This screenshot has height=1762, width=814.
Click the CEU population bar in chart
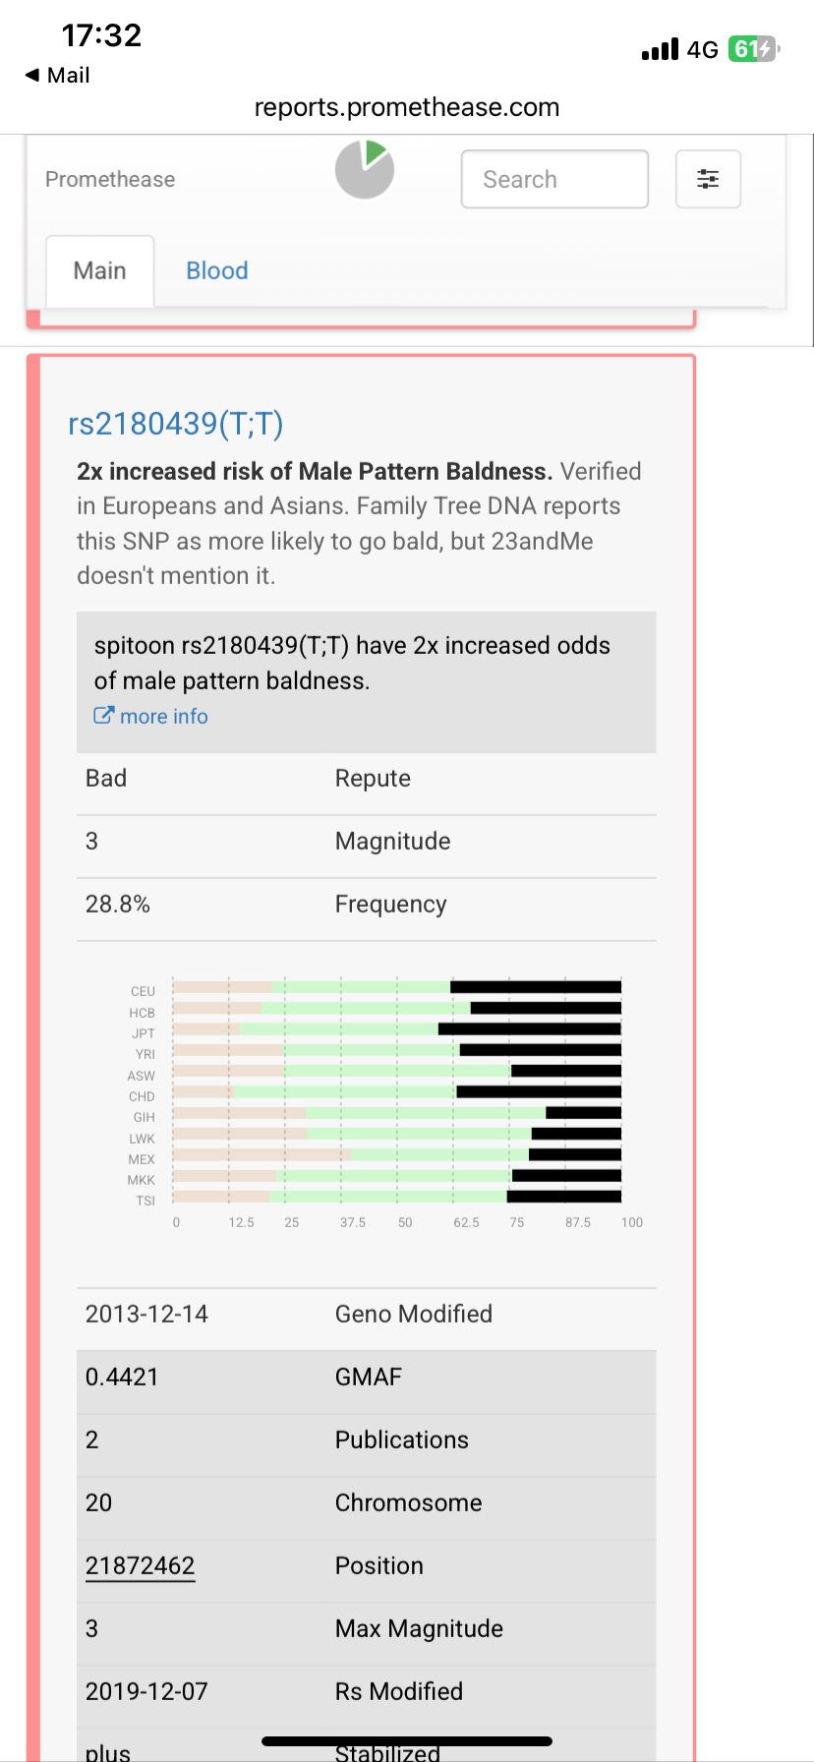397,986
